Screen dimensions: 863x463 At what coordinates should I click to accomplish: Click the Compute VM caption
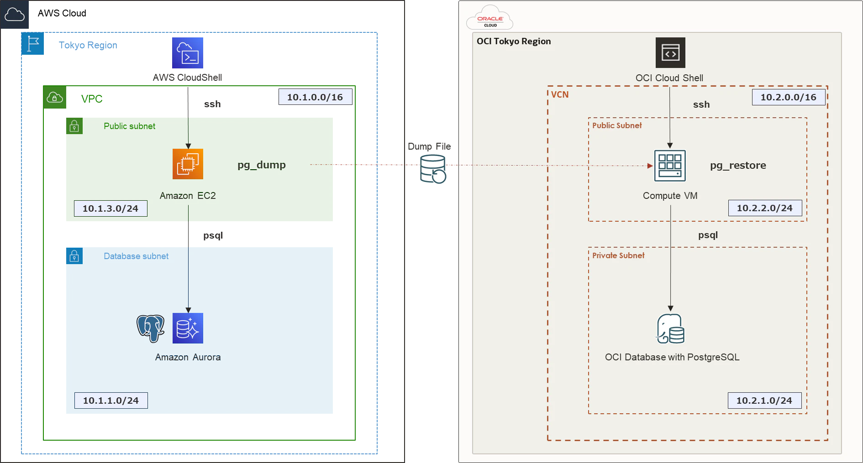[670, 196]
